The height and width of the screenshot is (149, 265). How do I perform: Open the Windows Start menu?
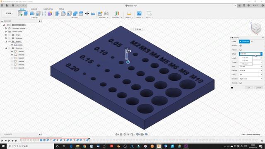click(x=3, y=146)
